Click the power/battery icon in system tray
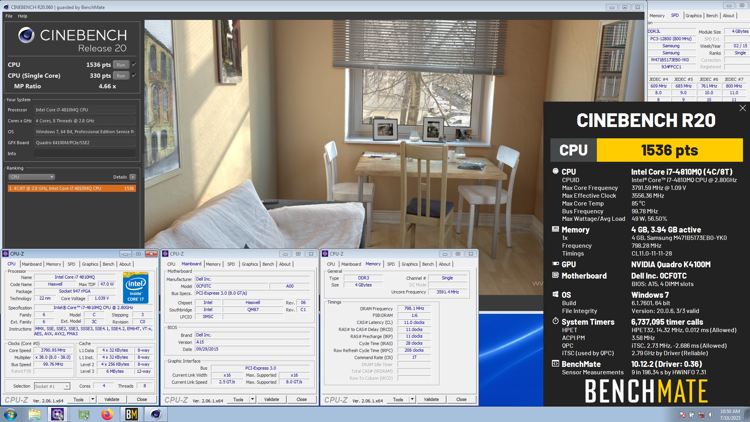 click(692, 415)
